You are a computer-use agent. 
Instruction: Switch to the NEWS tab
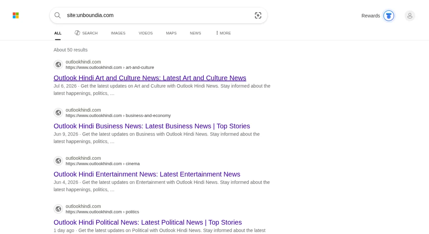196,33
